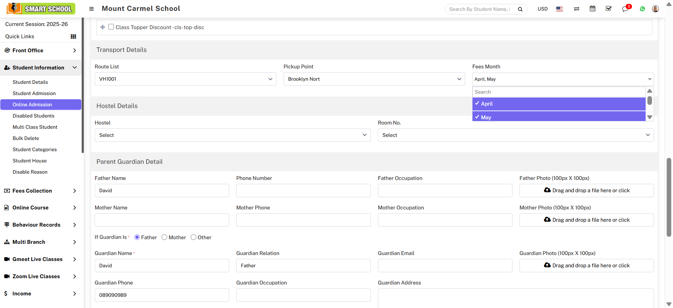673x308 pixels.
Task: Open the task checklist icon
Action: click(x=609, y=9)
